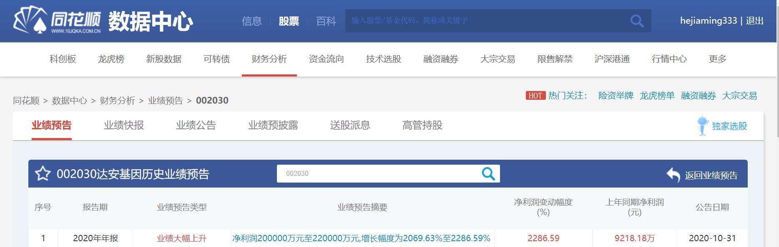This screenshot has width=779, height=247.
Task: Open hot link 险资举牌
Action: click(x=616, y=96)
